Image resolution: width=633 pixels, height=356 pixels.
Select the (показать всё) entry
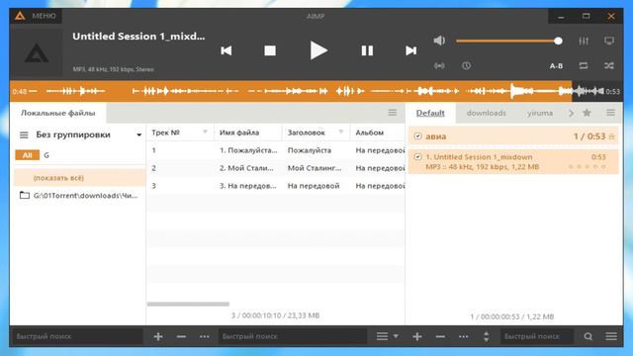(80, 178)
